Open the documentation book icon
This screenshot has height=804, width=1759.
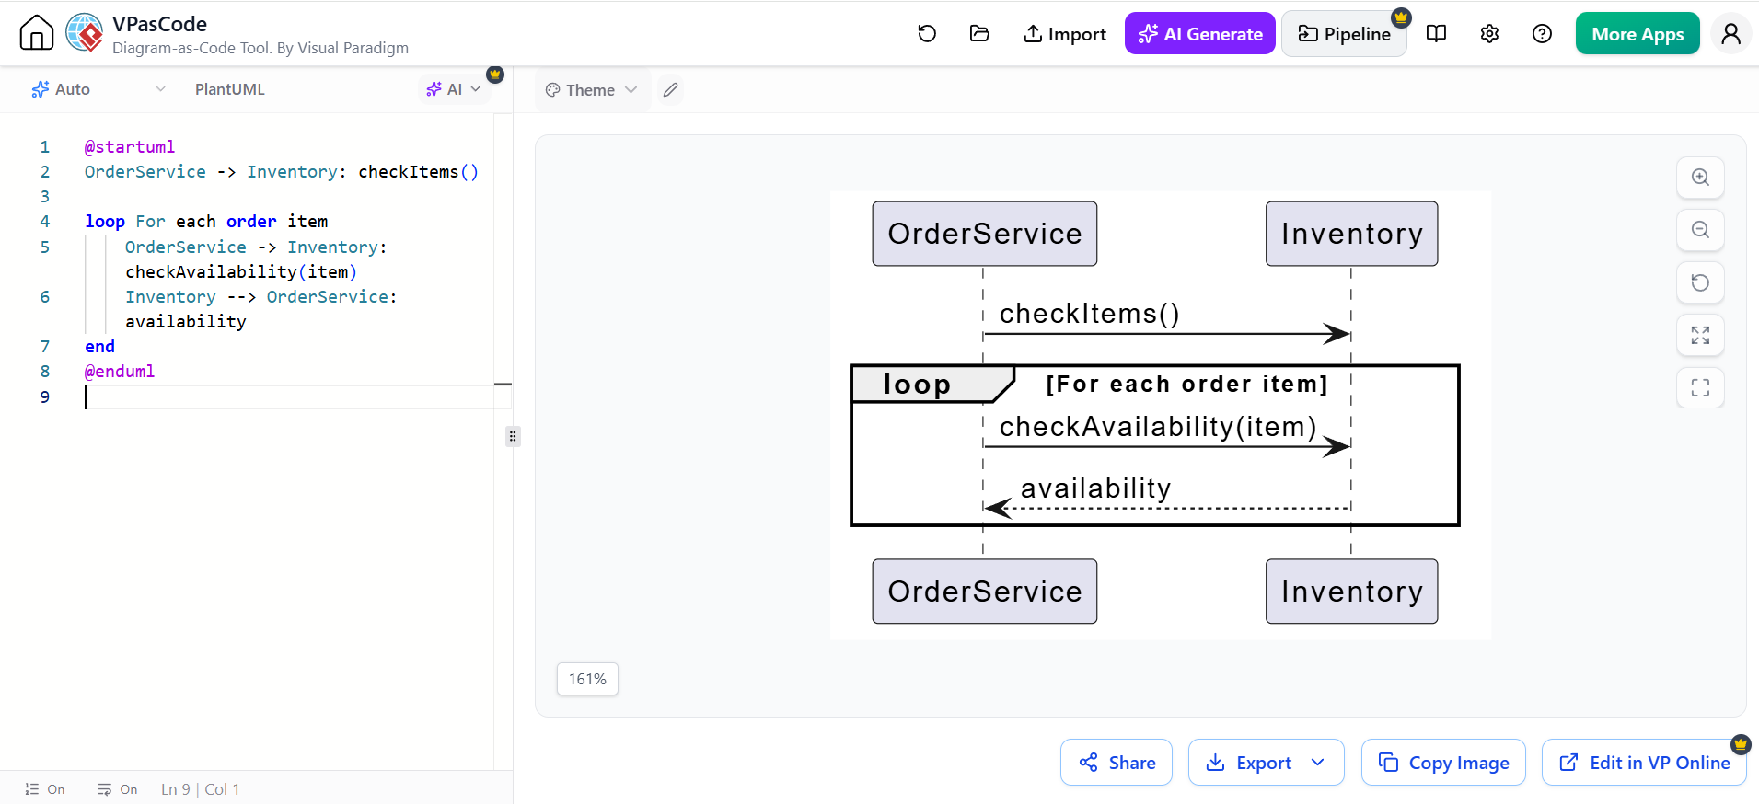1436,34
